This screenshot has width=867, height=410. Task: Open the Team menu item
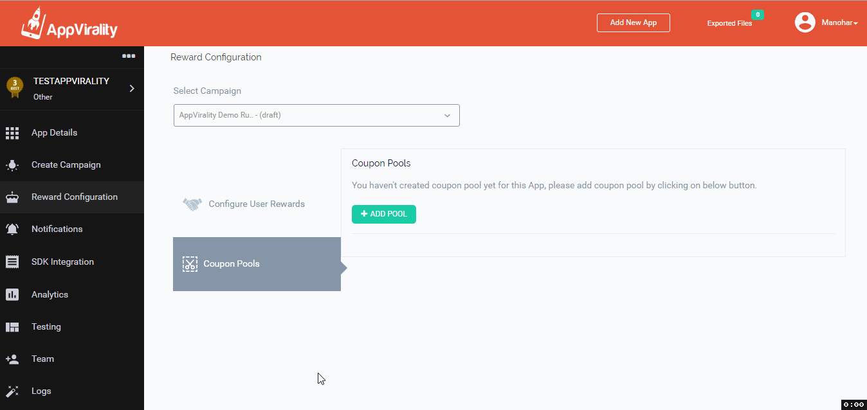click(72, 359)
